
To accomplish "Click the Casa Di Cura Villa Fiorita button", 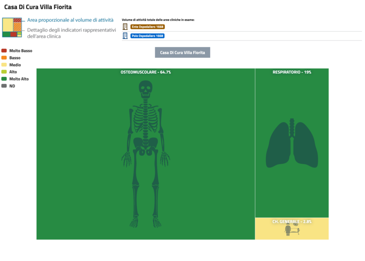I will pos(182,53).
